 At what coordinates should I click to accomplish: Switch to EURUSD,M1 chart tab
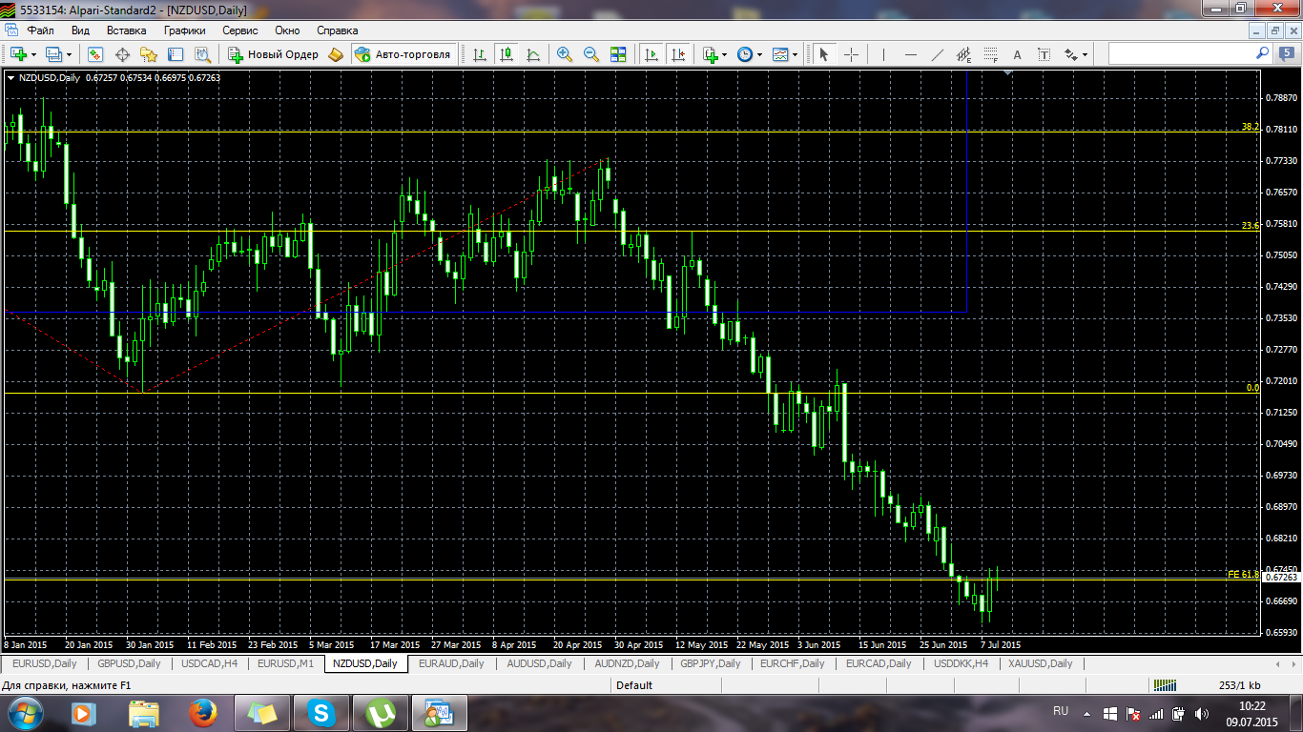(x=285, y=663)
